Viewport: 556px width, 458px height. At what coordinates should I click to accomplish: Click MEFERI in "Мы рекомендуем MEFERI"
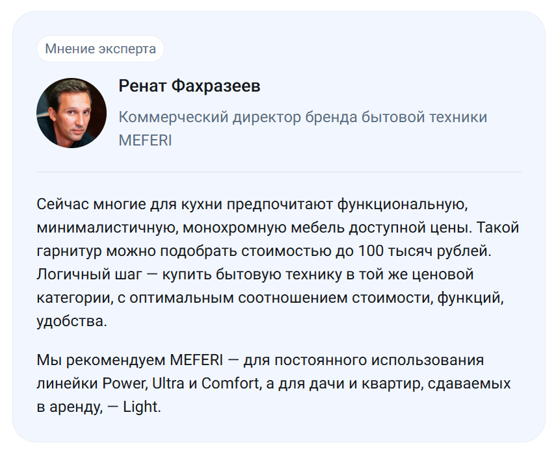click(196, 360)
